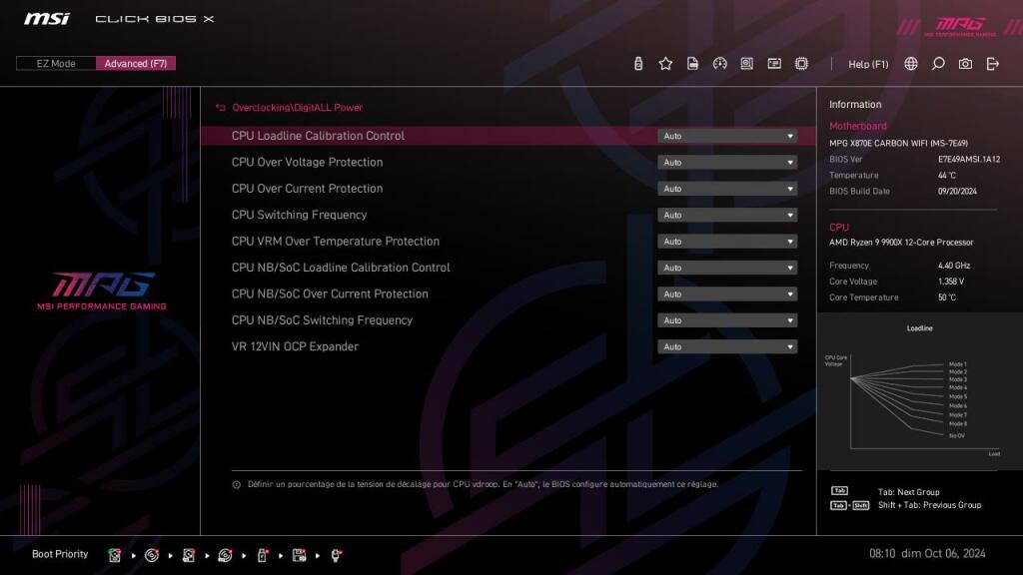Open the CPU Loadline Calibration Control dropdown
1023x575 pixels.
point(727,136)
